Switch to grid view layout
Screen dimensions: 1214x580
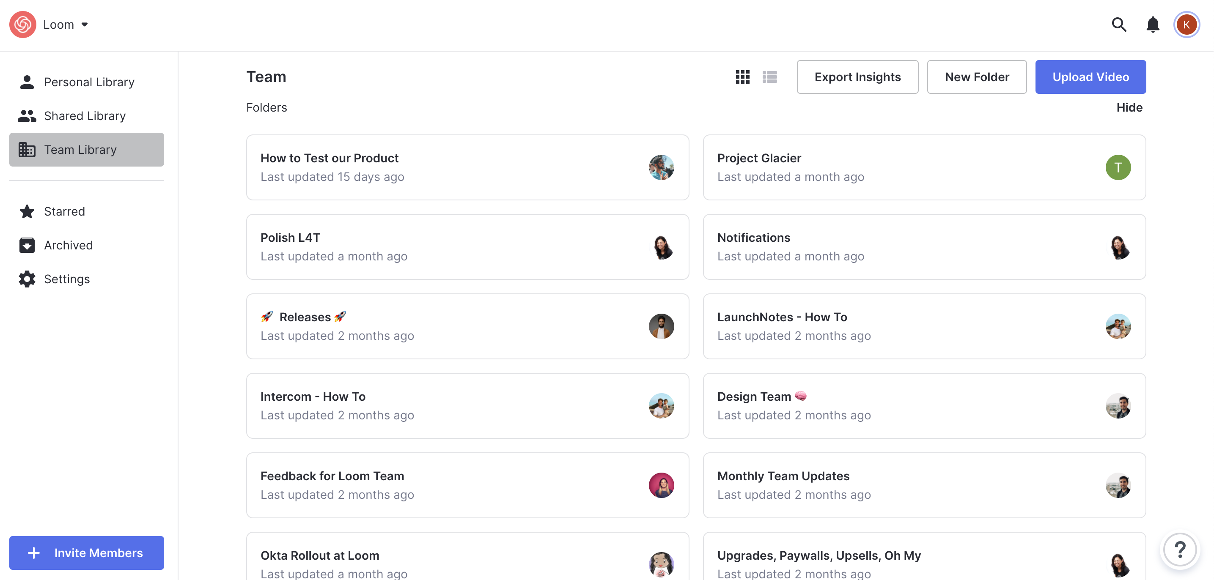pos(742,77)
